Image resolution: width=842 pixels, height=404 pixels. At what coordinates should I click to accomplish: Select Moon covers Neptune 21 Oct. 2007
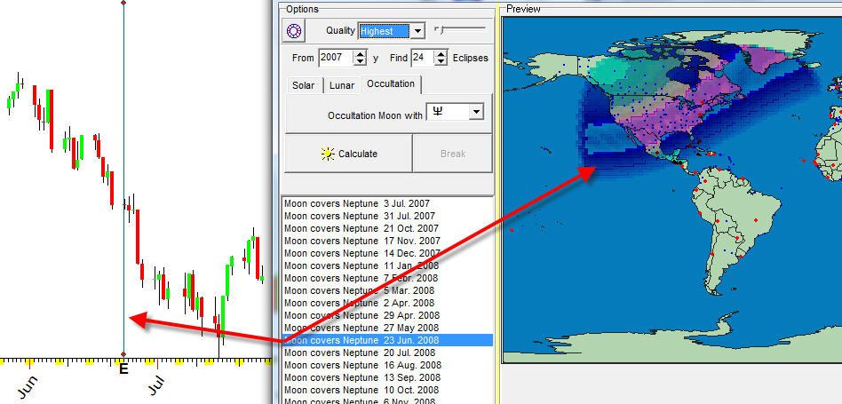click(x=359, y=228)
